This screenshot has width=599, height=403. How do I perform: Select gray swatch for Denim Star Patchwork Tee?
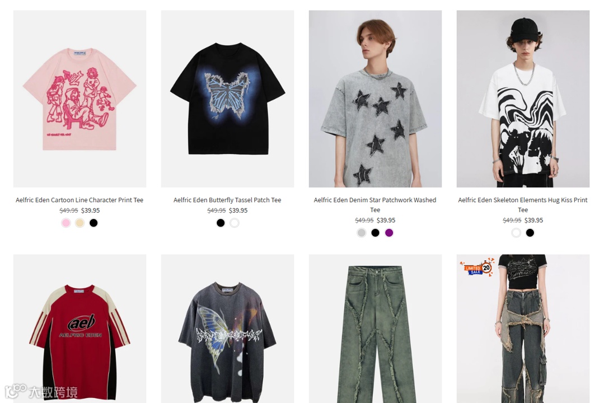click(362, 233)
